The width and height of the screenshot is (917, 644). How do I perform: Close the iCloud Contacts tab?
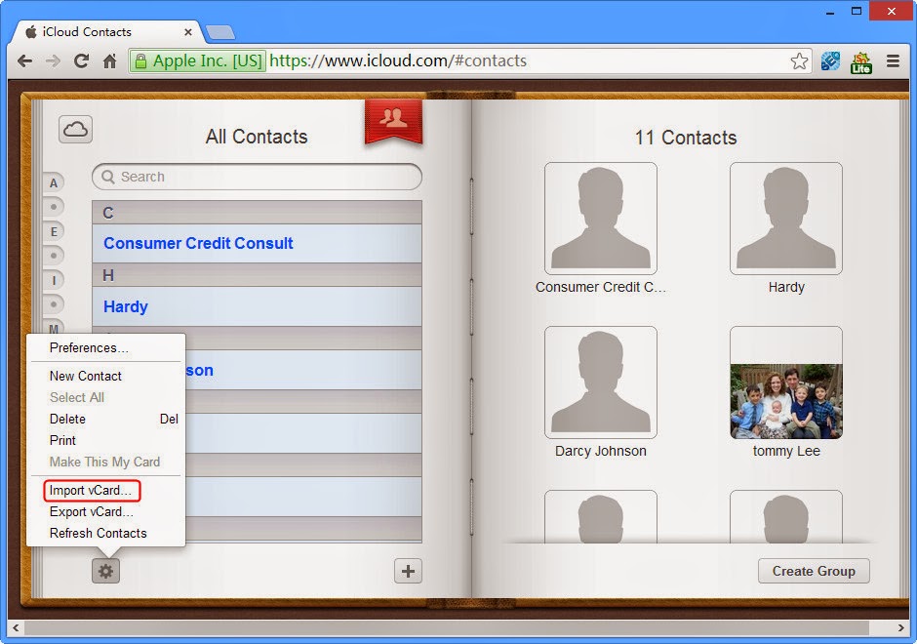(188, 32)
